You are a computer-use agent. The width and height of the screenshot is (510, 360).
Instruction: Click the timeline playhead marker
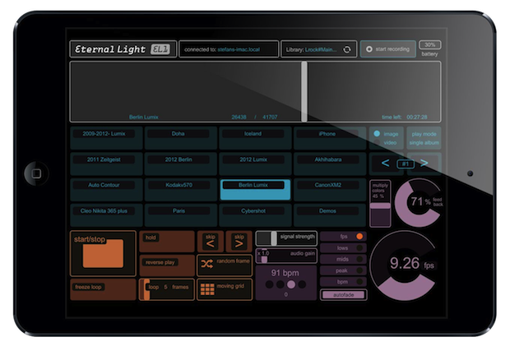[x=304, y=92]
